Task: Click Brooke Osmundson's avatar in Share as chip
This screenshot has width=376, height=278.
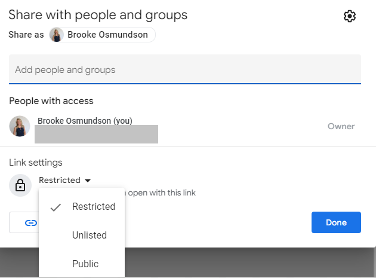Action: point(57,35)
